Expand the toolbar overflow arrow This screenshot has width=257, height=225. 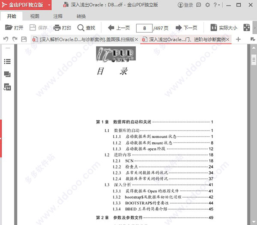255,28
